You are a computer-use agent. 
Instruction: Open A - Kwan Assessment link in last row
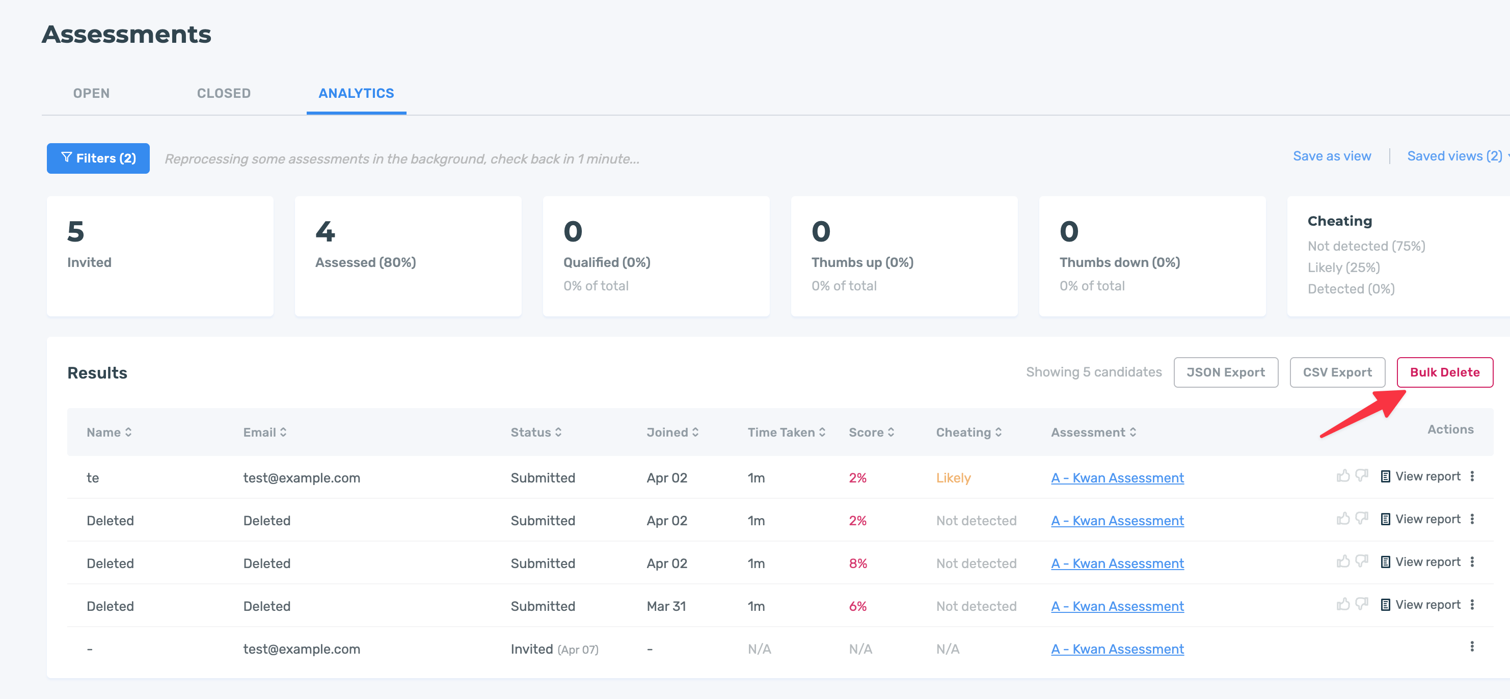click(x=1117, y=649)
